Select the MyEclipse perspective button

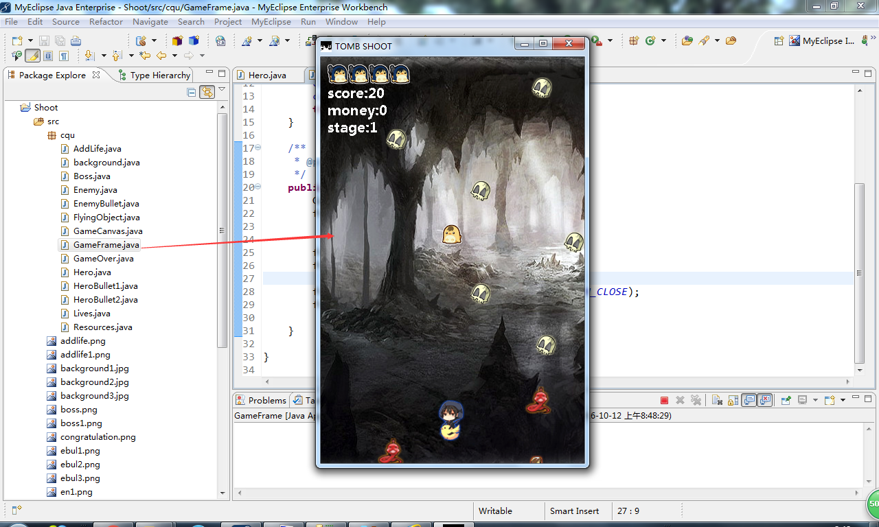822,41
